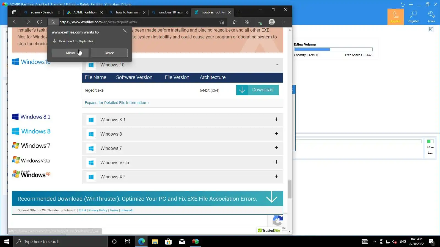The width and height of the screenshot is (440, 247).
Task: Open the Terms link under WinThruster
Action: pyautogui.click(x=114, y=210)
